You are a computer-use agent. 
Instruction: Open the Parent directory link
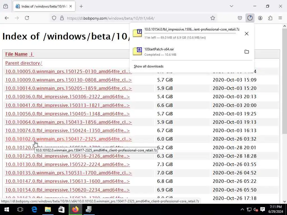[x=24, y=63]
